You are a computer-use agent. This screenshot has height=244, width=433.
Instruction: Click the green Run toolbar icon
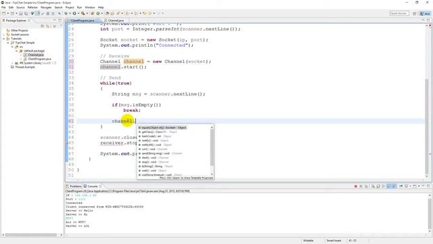(x=74, y=14)
